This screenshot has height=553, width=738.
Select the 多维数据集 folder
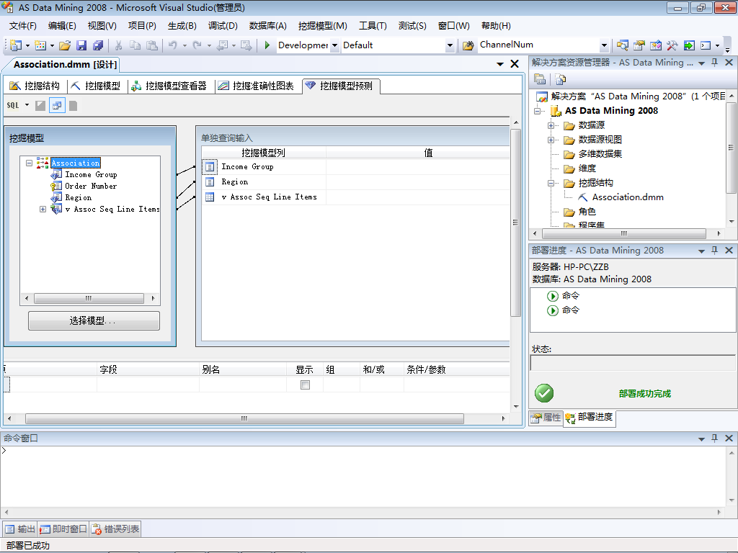click(x=600, y=154)
